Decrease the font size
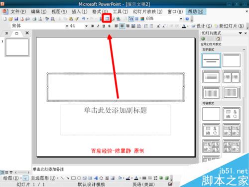The height and width of the screenshot is (187, 249). tap(164, 26)
